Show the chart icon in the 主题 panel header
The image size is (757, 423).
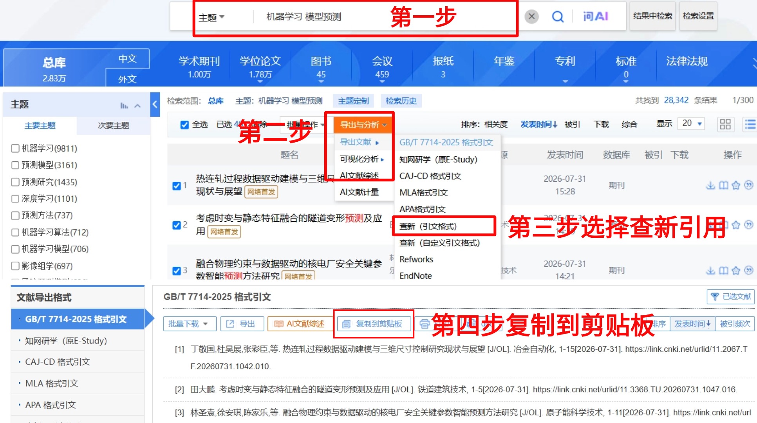(124, 105)
